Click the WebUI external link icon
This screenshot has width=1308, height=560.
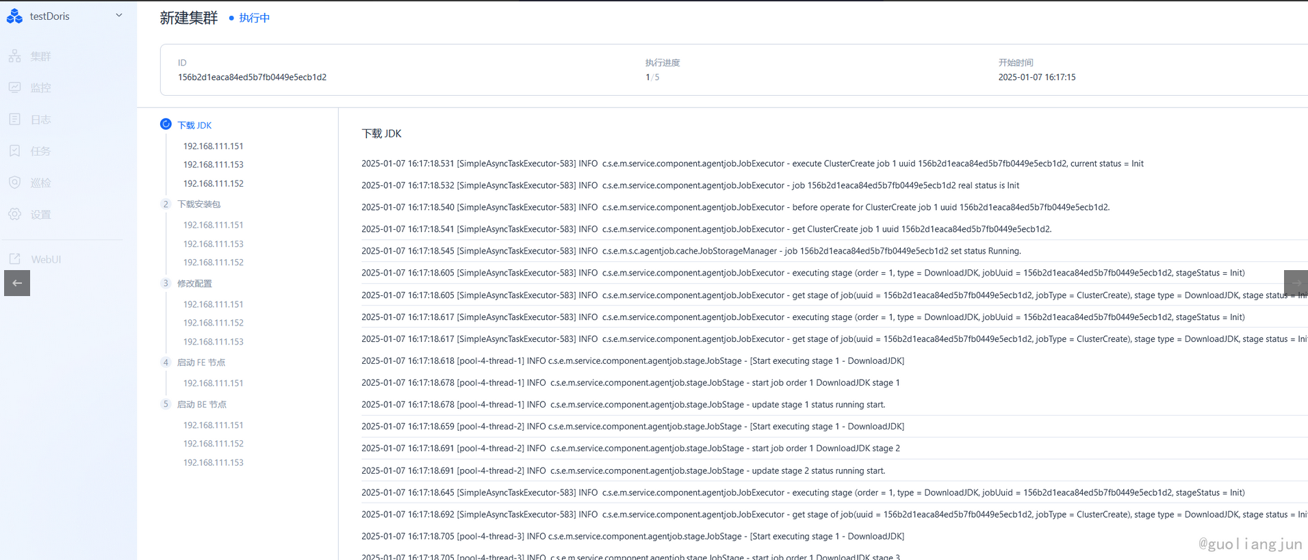pyautogui.click(x=15, y=259)
